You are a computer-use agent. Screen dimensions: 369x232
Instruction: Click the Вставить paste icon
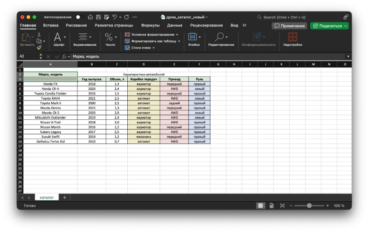[x=26, y=38]
